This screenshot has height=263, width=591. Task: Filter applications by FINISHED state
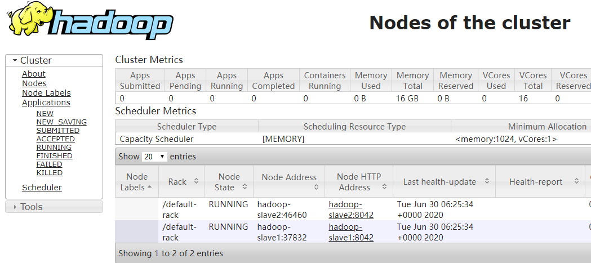[x=54, y=155]
